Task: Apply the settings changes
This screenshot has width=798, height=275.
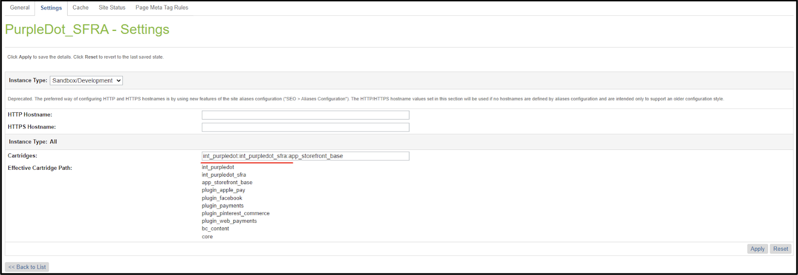Action: pos(757,249)
